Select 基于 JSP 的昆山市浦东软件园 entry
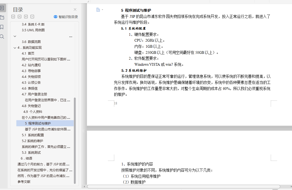 point(48,129)
